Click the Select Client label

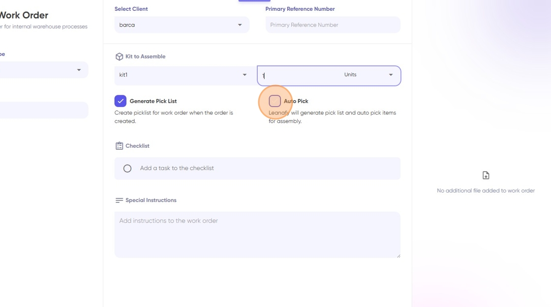[x=131, y=9]
